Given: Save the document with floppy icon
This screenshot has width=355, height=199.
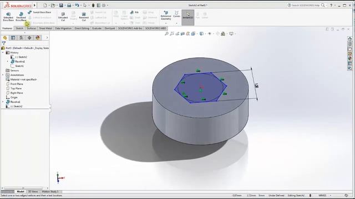Looking at the screenshot, I should [61, 5].
